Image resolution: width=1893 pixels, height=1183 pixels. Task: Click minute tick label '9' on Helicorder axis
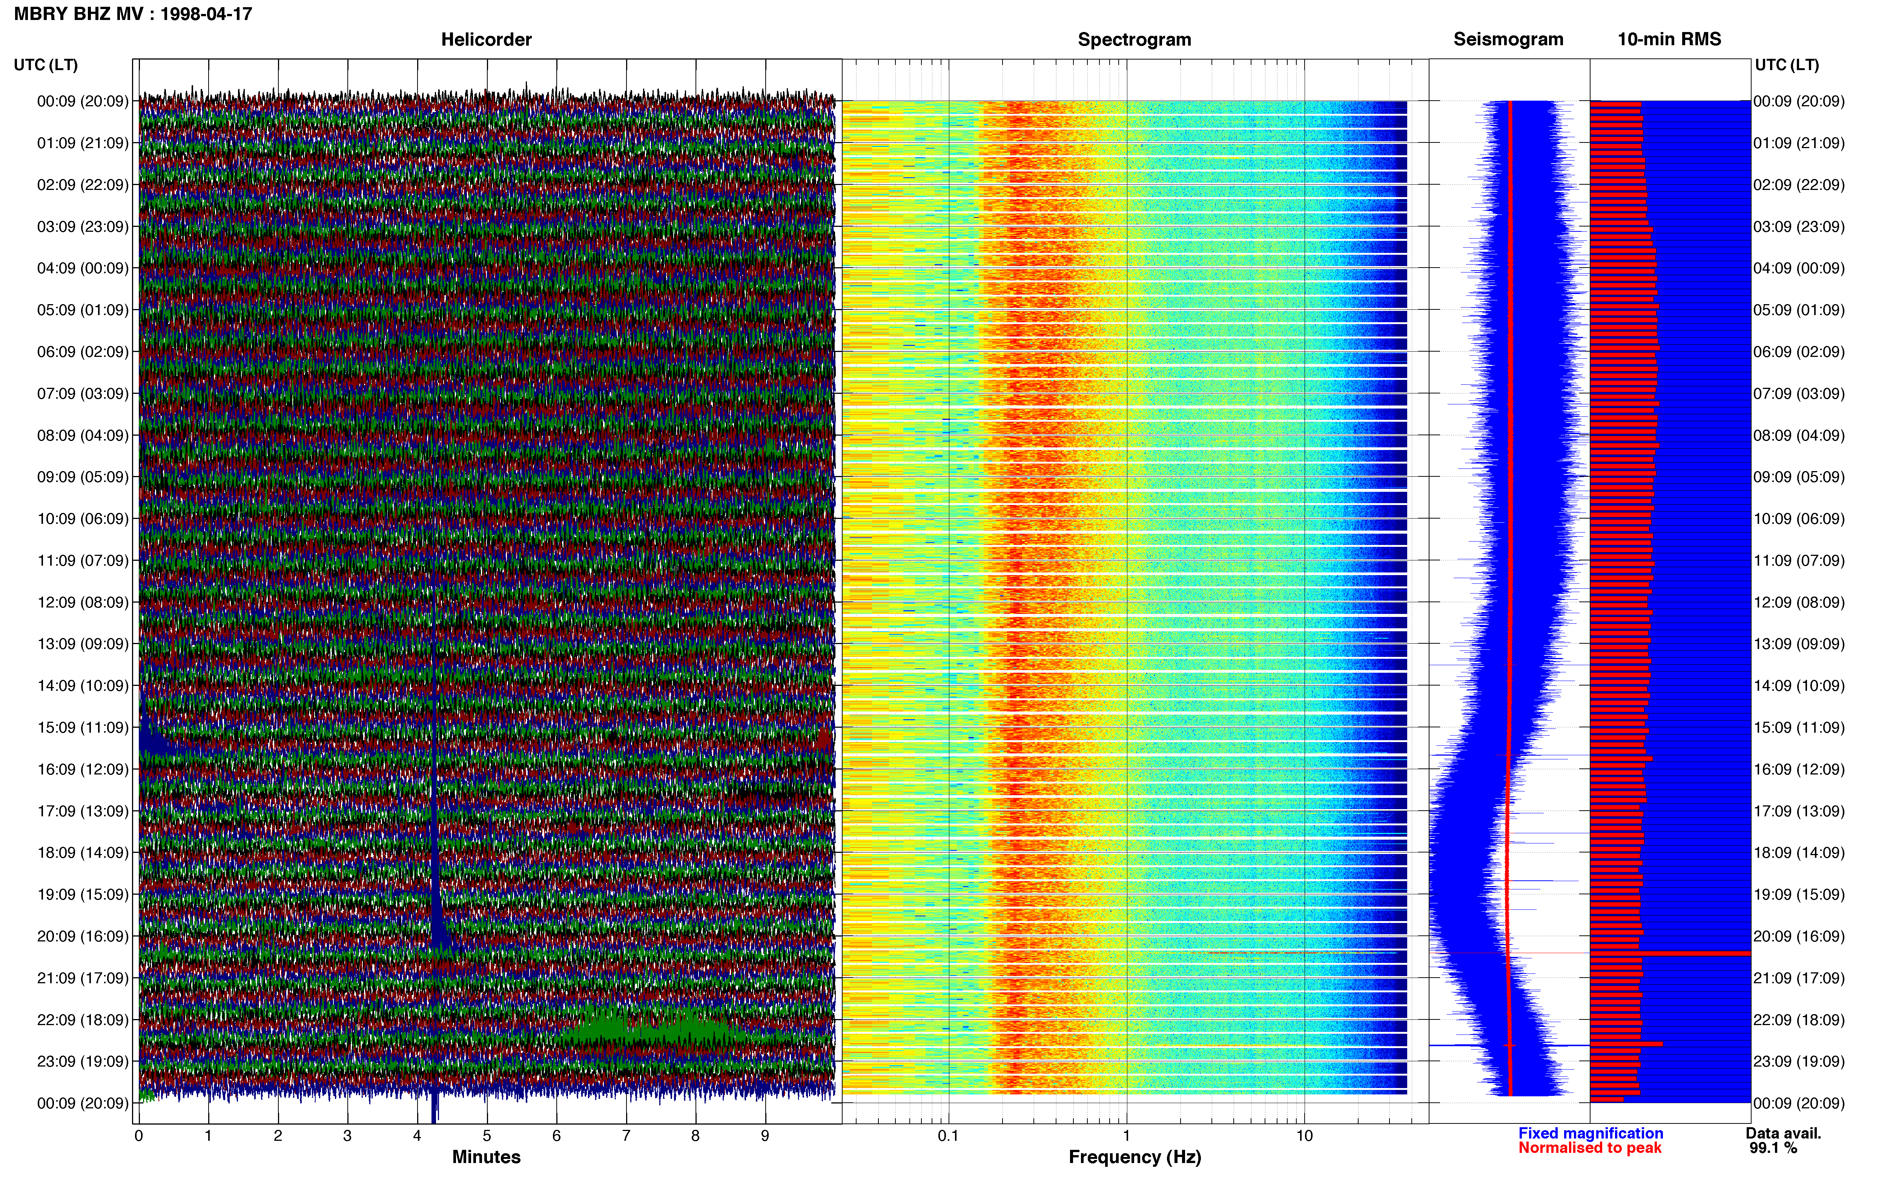(765, 1136)
